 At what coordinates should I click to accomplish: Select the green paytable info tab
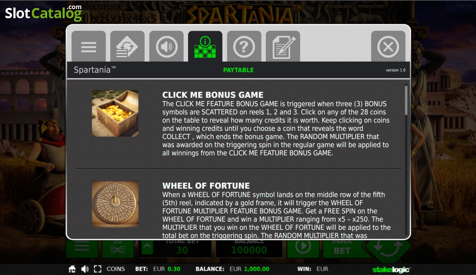(205, 46)
